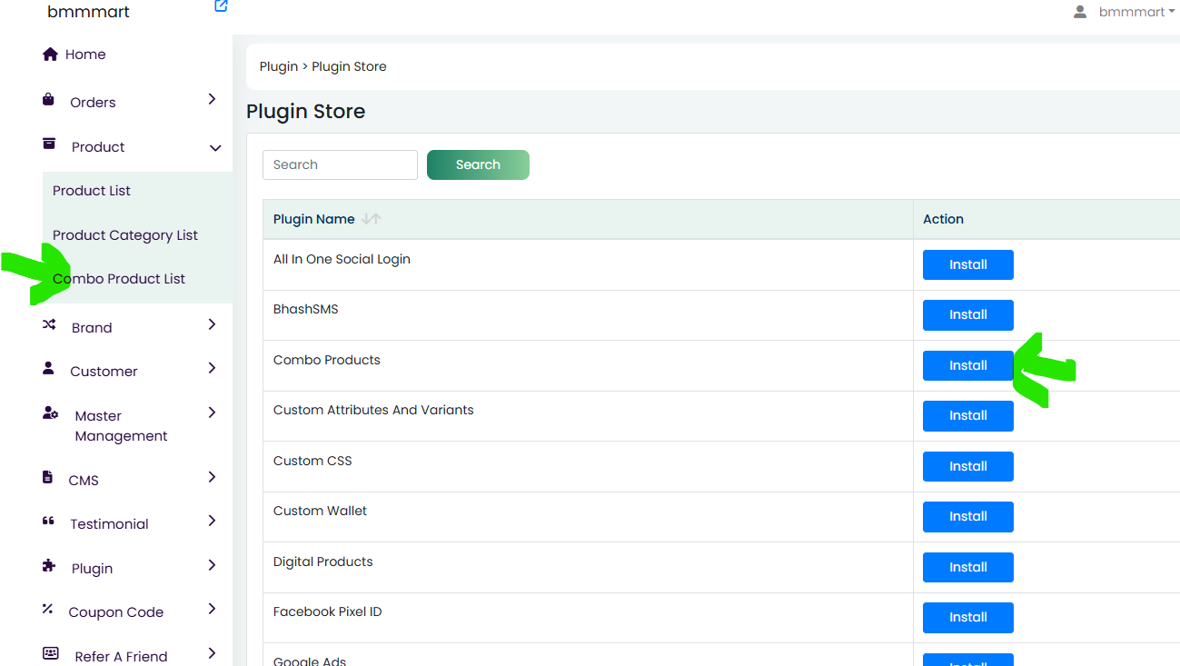Select Master Management in the sidebar
Viewport: 1180px width, 666px height.
(121, 426)
